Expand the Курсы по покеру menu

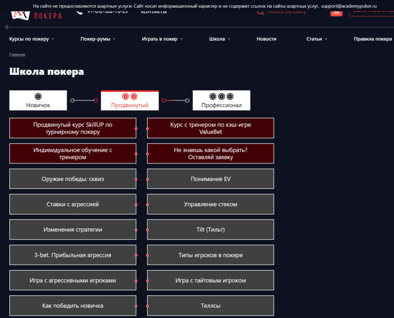(x=32, y=39)
